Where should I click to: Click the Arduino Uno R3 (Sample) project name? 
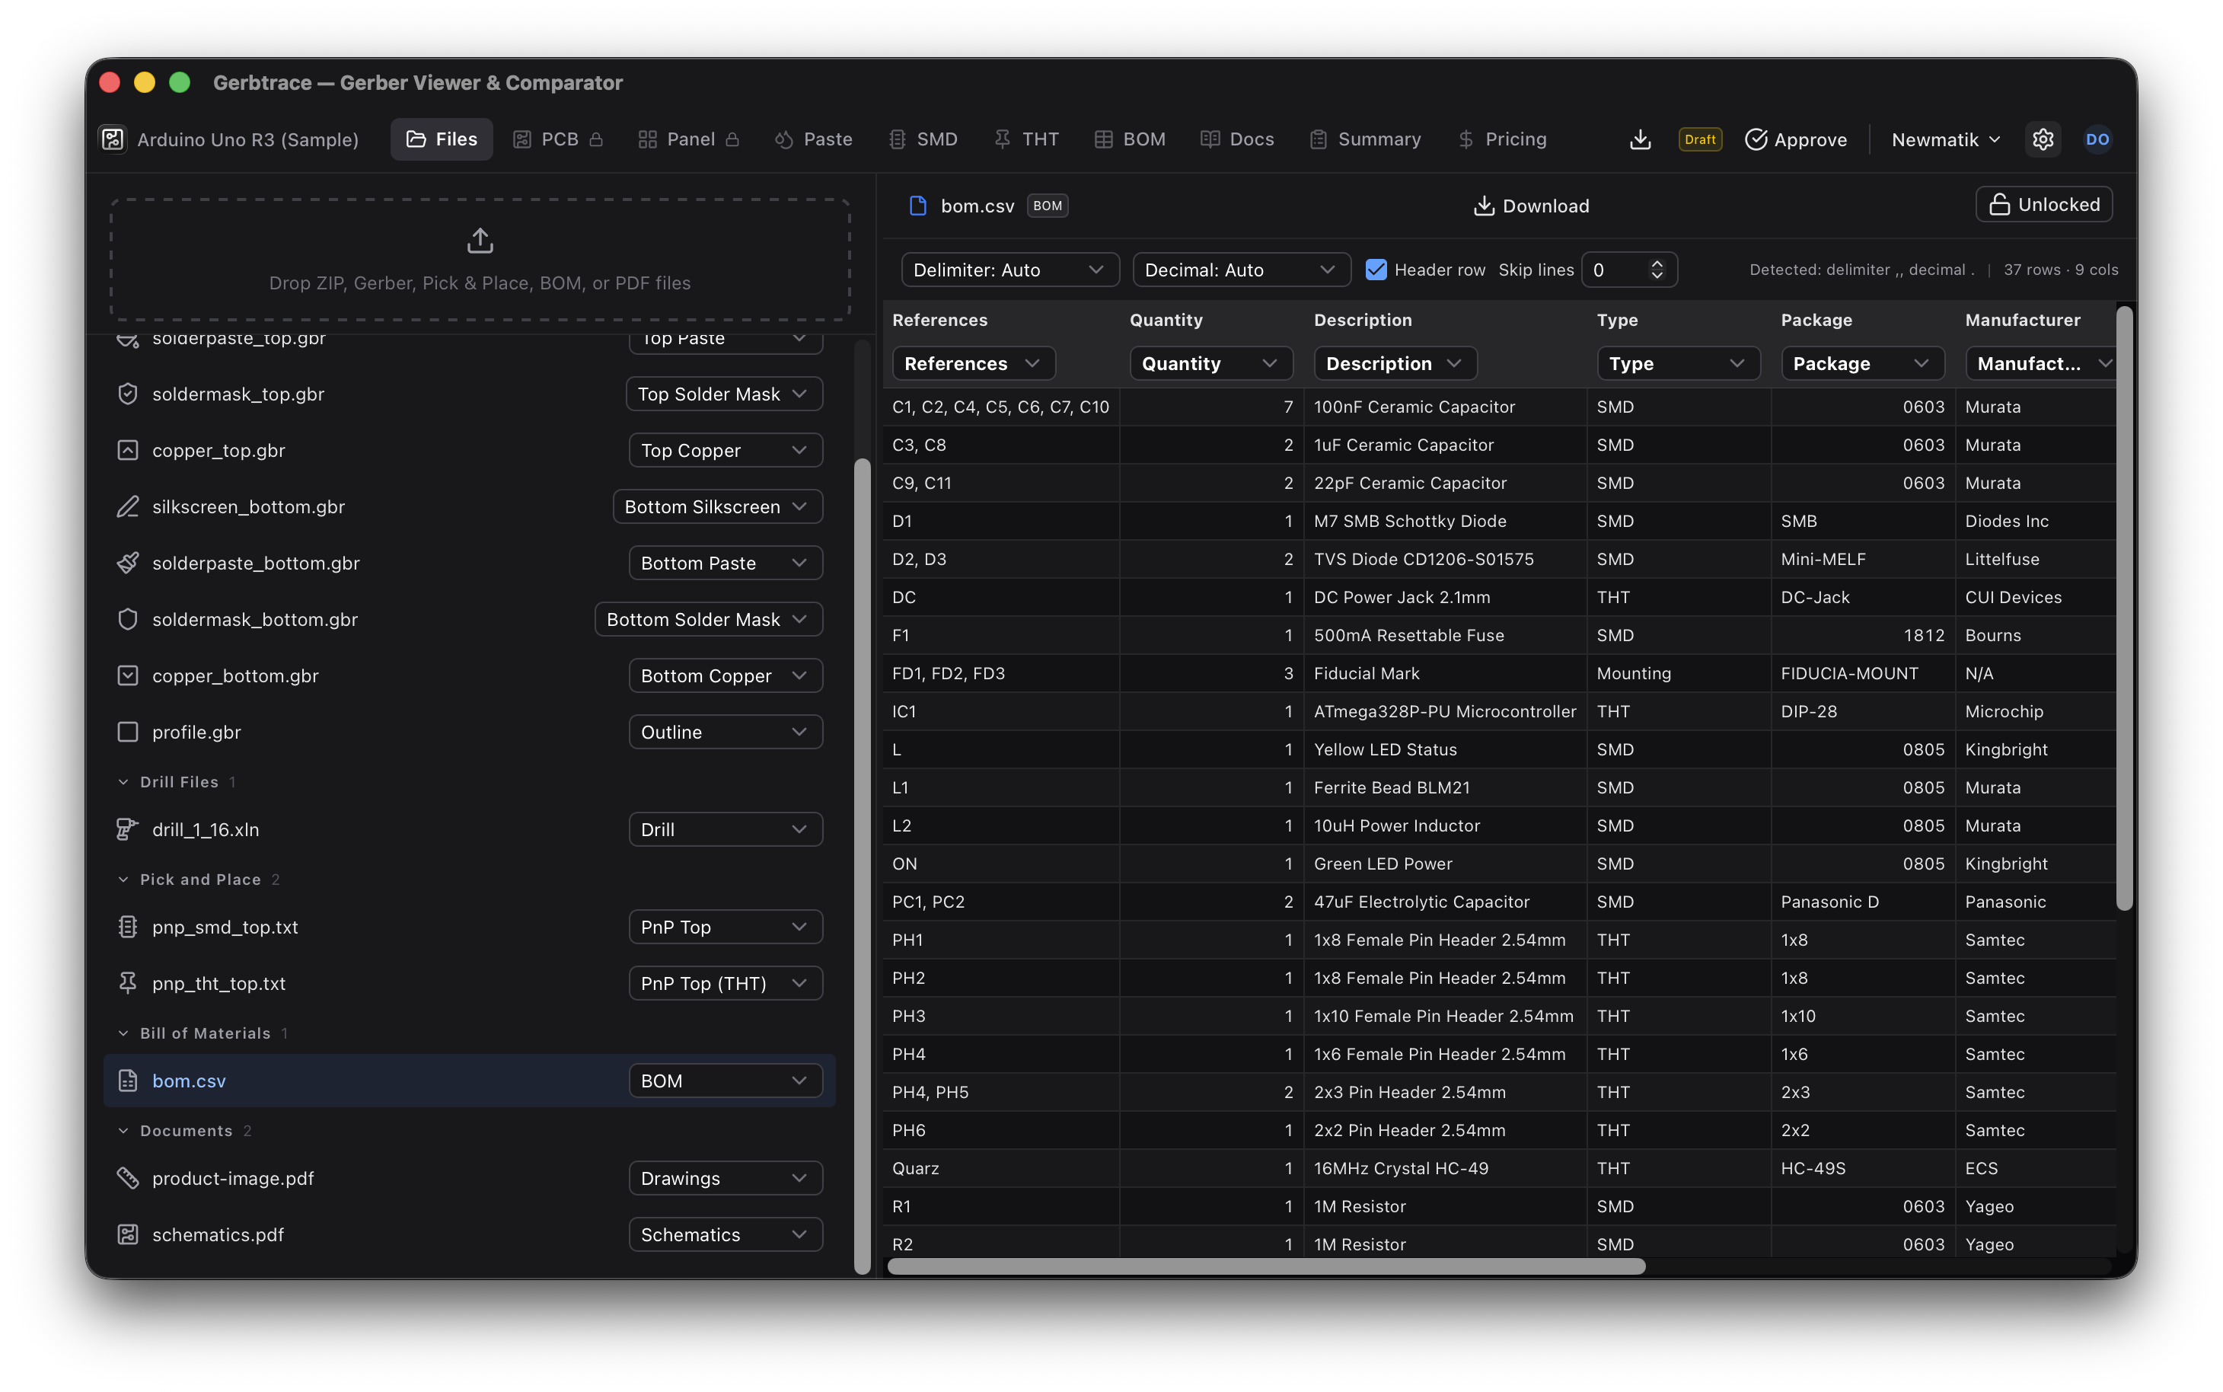(247, 139)
